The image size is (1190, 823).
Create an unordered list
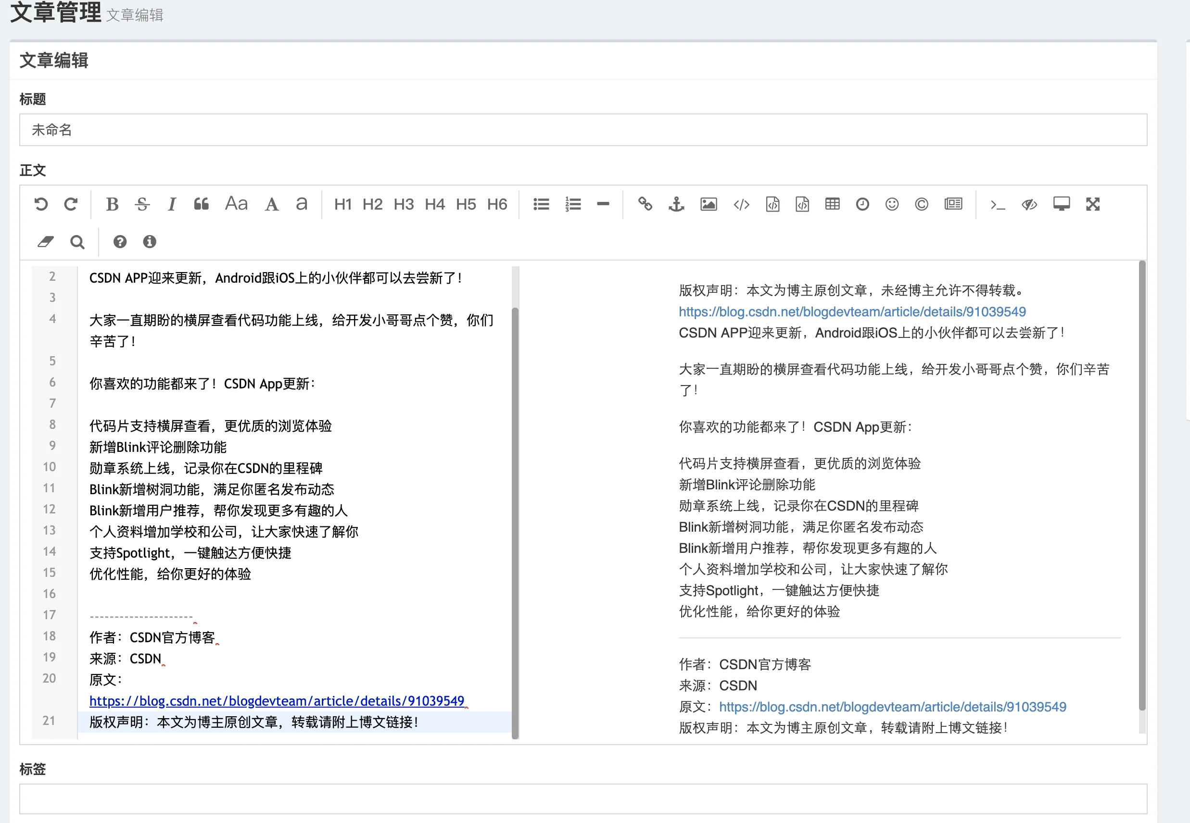(541, 204)
